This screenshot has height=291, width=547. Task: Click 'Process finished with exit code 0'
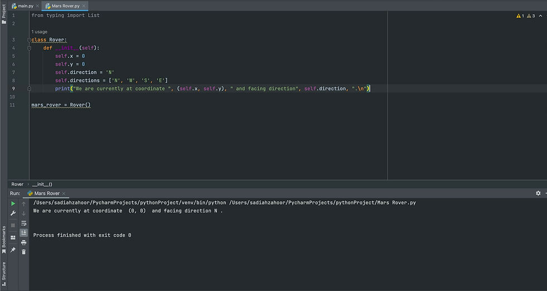(82, 235)
